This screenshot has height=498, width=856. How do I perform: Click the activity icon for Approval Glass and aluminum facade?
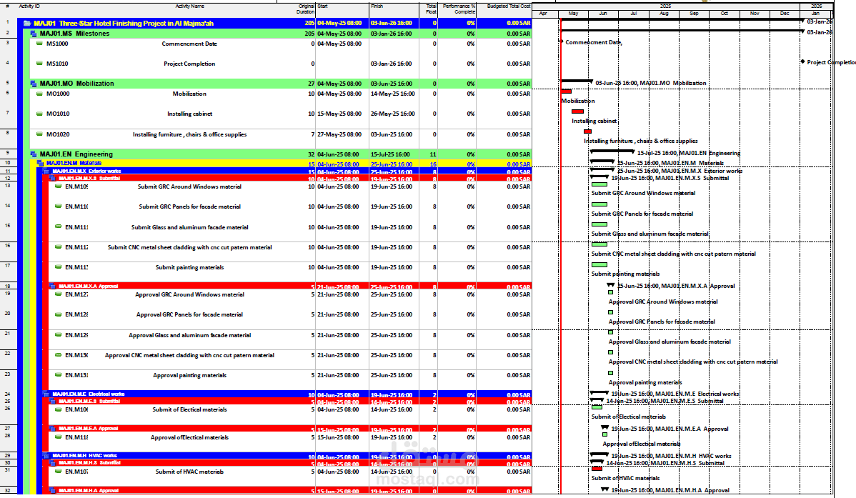(x=59, y=334)
